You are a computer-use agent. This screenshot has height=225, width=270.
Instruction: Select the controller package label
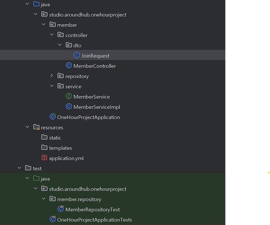tap(76, 35)
